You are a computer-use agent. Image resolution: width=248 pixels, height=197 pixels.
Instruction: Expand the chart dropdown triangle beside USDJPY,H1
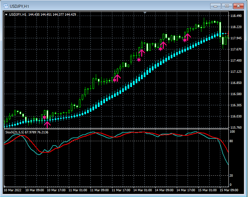click(x=6, y=15)
